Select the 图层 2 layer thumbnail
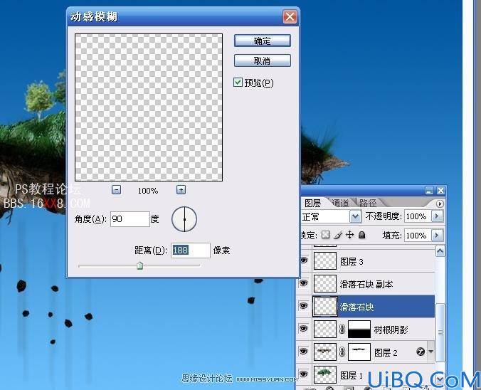Screen dimensions: 481x390 click(x=325, y=352)
